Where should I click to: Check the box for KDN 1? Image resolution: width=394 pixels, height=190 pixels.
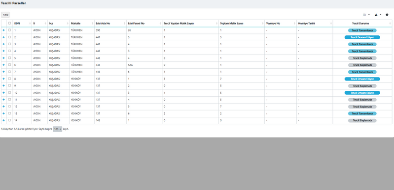click(x=9, y=30)
